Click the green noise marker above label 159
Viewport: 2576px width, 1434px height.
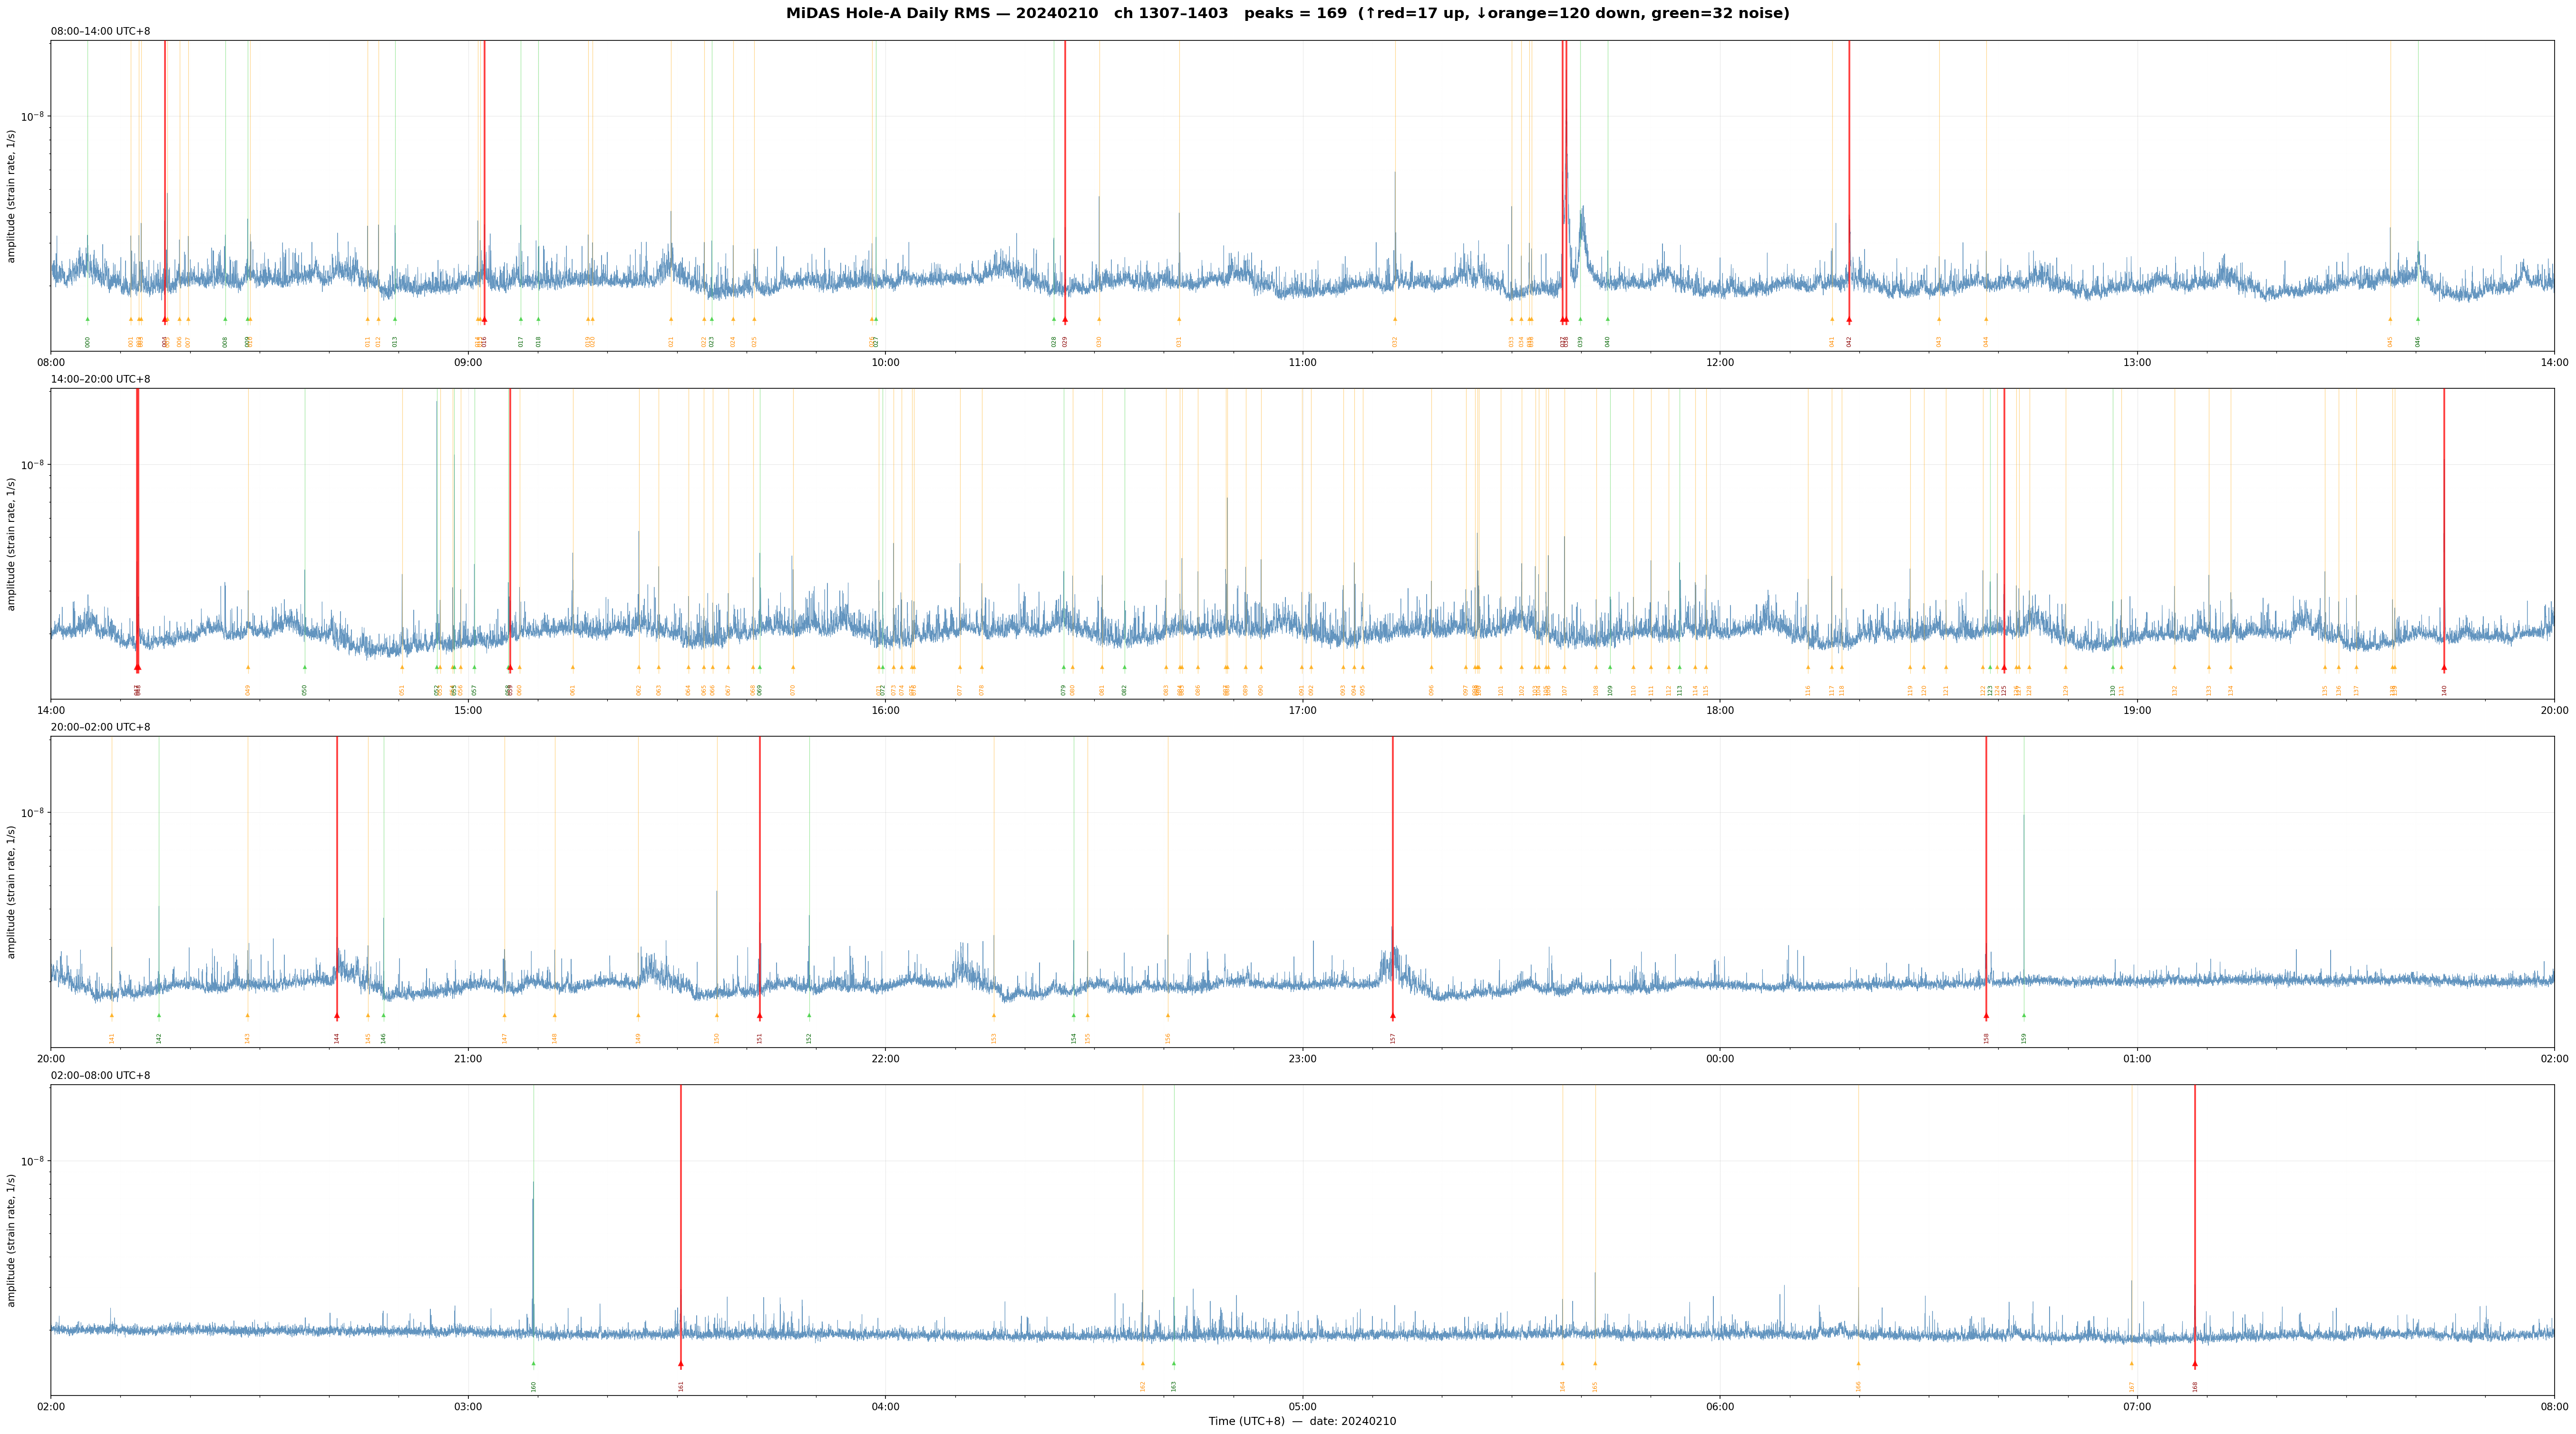pyautogui.click(x=2024, y=1015)
